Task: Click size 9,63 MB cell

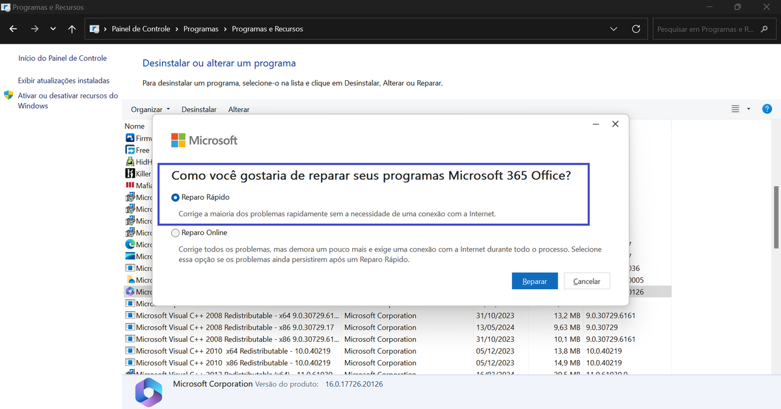Action: [x=566, y=328]
